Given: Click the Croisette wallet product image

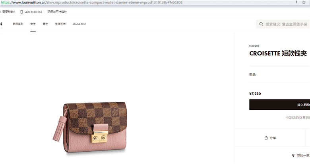Looking at the screenshot, I should [89, 127].
